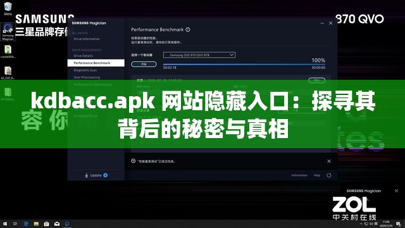Click the Performance Benchmark page heading
Image resolution: width=405 pixels, height=228 pixels.
(x=158, y=30)
